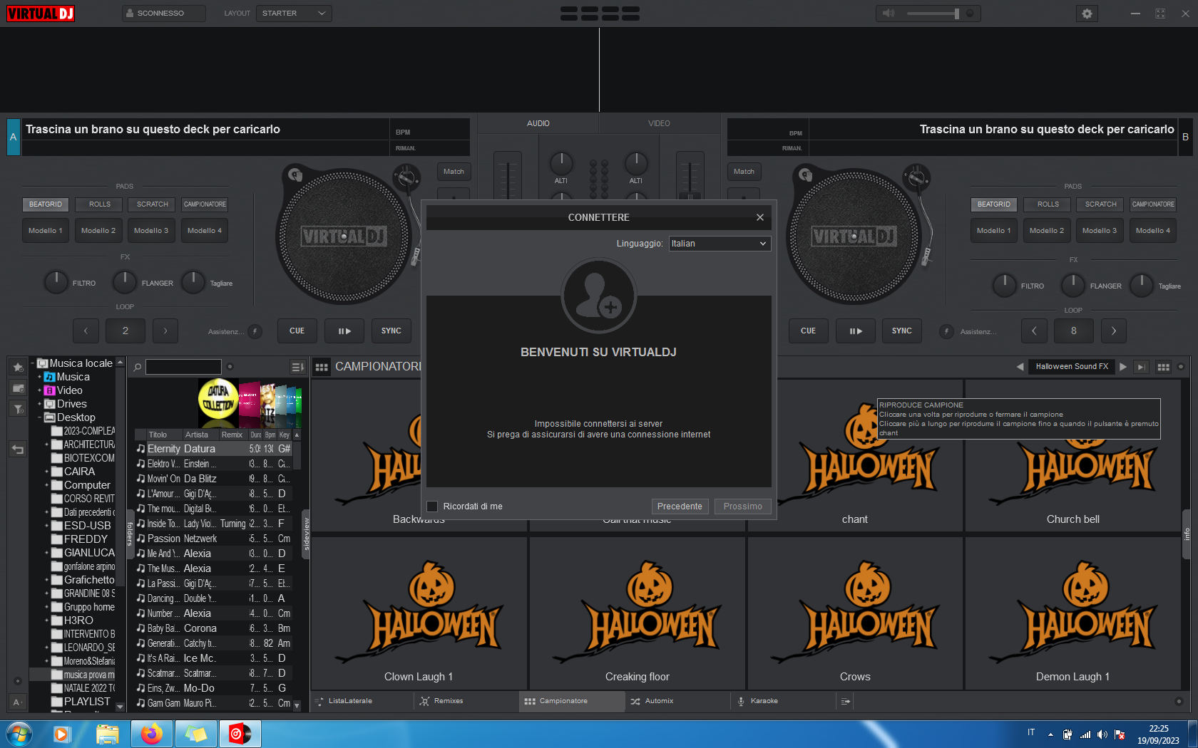Toggle Match on deck B

point(744,172)
